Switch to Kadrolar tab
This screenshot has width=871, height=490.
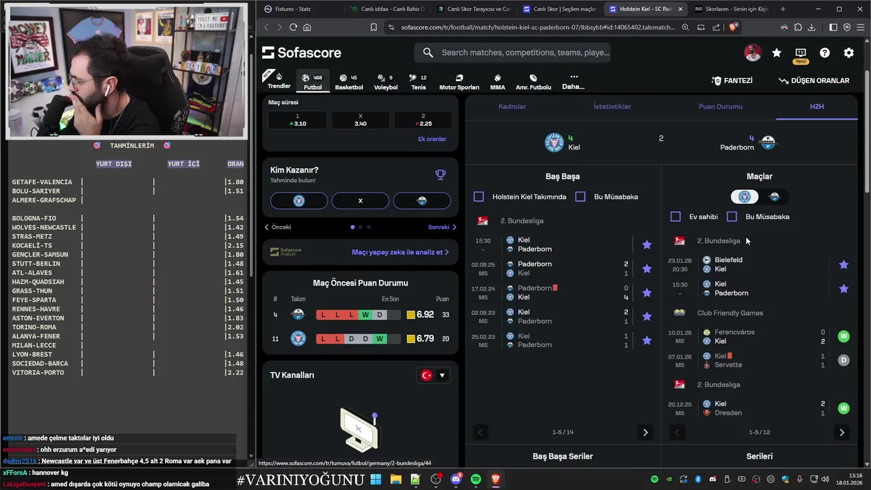[512, 107]
